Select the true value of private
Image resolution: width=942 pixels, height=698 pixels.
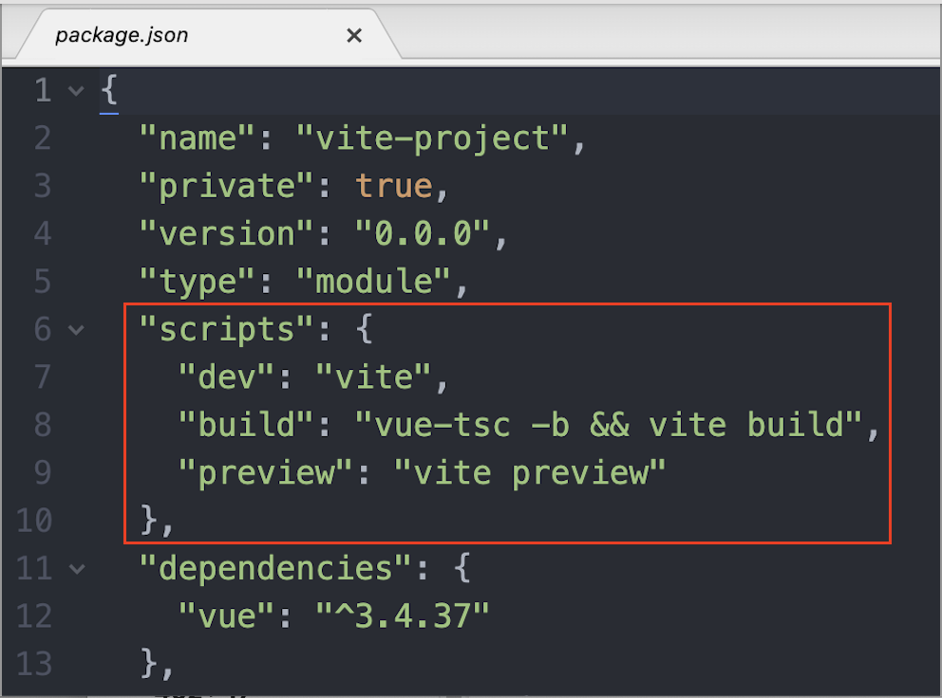point(394,185)
